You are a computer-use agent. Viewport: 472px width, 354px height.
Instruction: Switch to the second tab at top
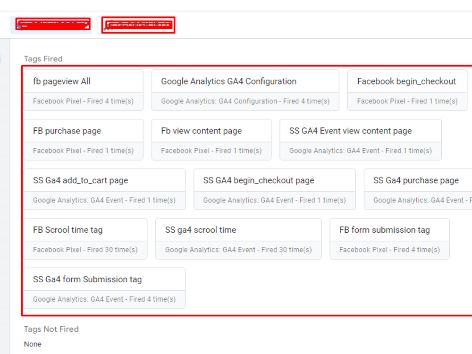(x=138, y=25)
